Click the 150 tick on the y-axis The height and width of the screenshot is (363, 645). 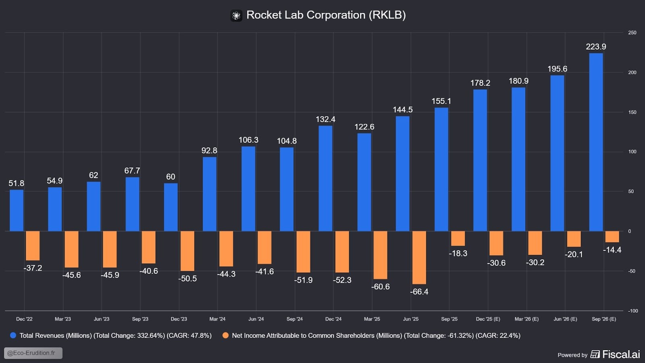coord(632,112)
